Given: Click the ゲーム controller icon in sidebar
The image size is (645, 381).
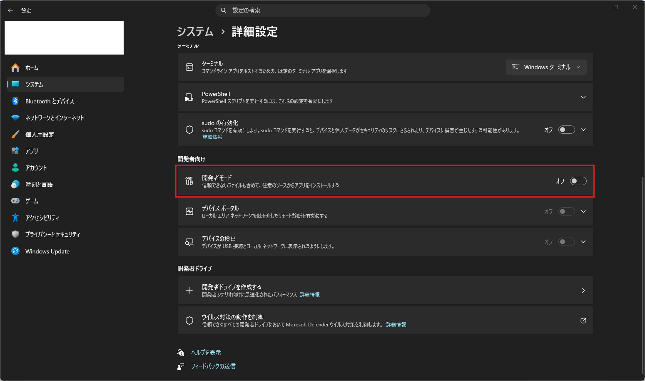Looking at the screenshot, I should tap(15, 201).
